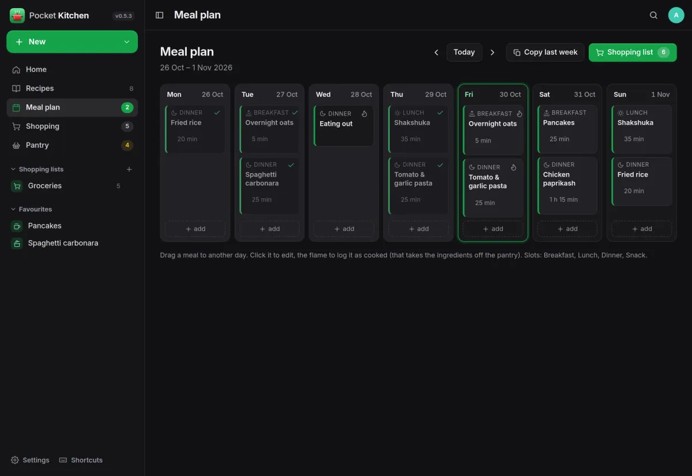The image size is (692, 476).
Task: Open Pantry in the sidebar
Action: [x=72, y=145]
